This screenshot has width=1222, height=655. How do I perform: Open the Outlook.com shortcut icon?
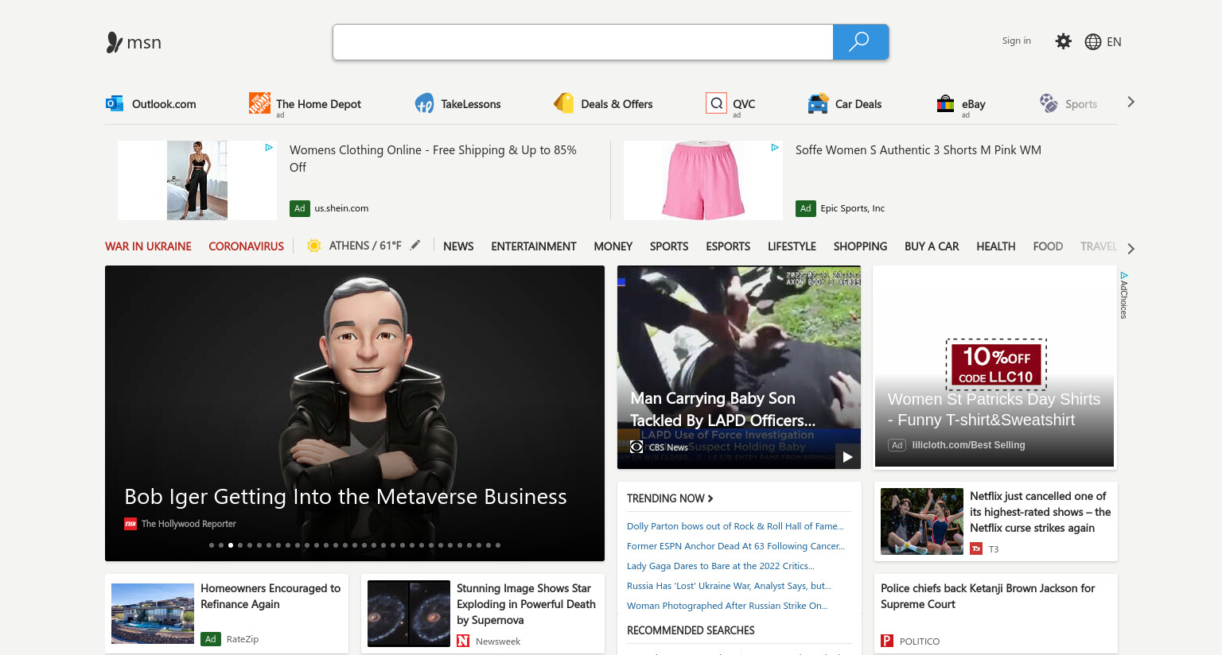tap(115, 103)
